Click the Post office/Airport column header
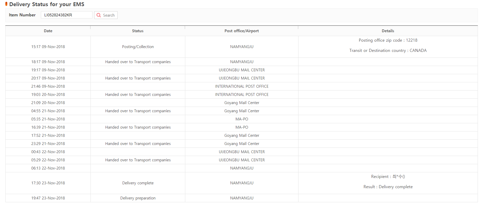The width and height of the screenshot is (483, 203). coord(241,31)
